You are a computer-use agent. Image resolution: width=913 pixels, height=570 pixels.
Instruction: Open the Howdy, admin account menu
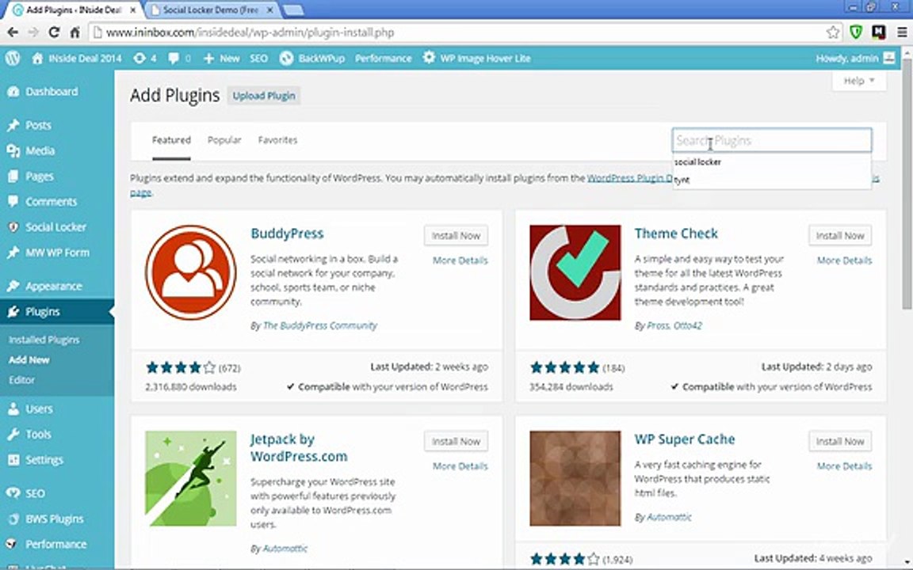(x=855, y=58)
